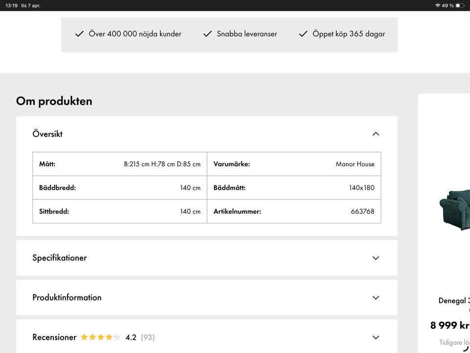The image size is (470, 353).
Task: Tap the checkmark beside "Över 400 000 nöjda kunder"
Action: click(79, 34)
